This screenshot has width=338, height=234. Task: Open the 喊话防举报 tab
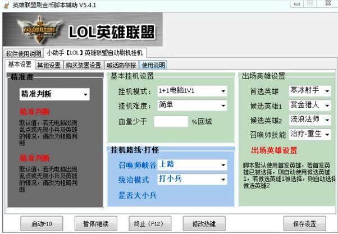click(121, 65)
